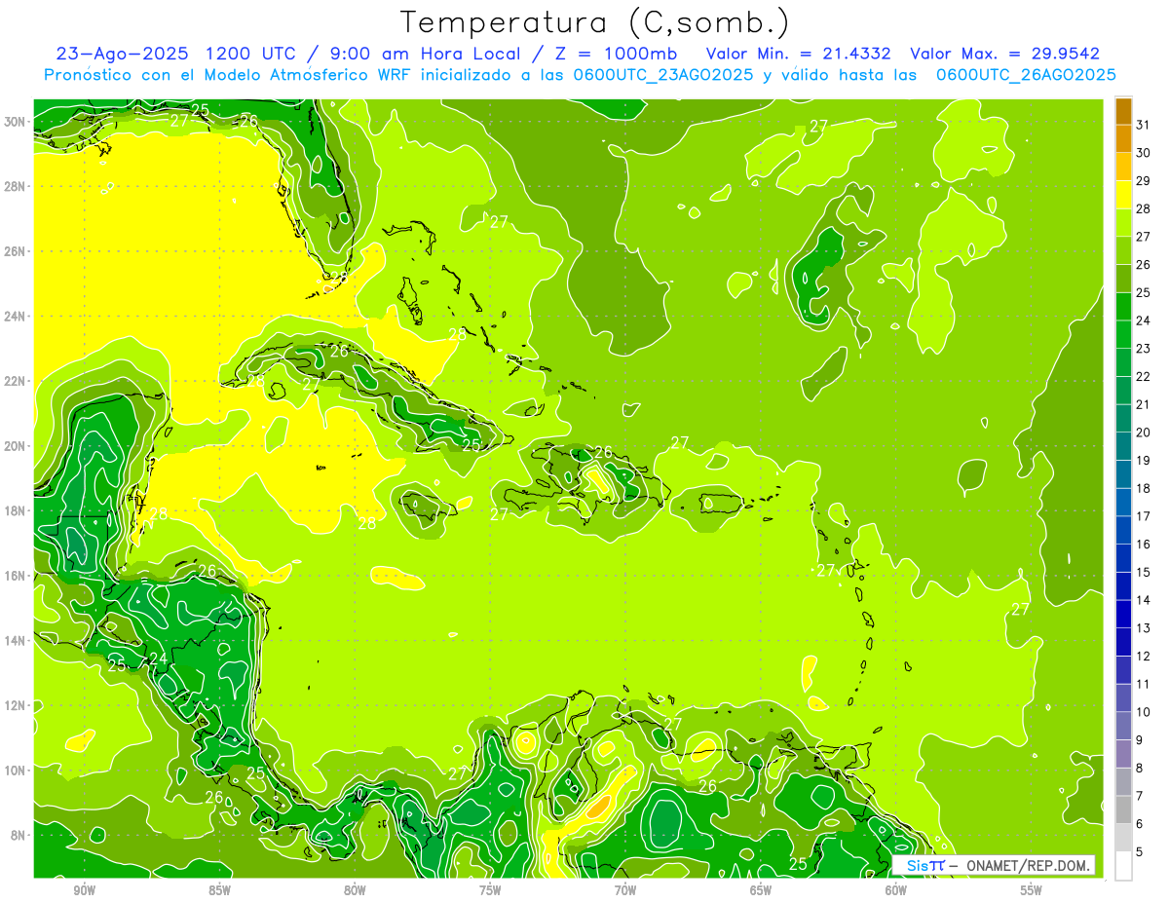Click 'Pronóstico con el Modelo Atmósferico WRF' text

click(x=227, y=75)
